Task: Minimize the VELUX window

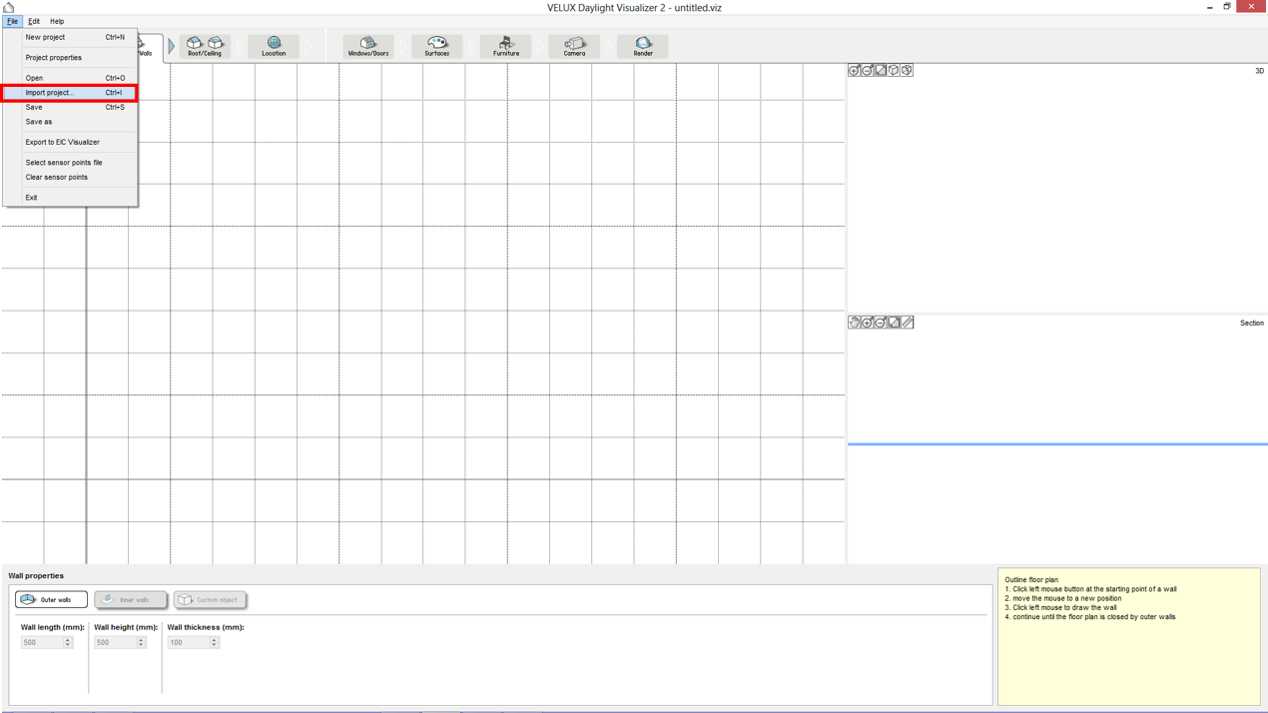Action: 1210,7
